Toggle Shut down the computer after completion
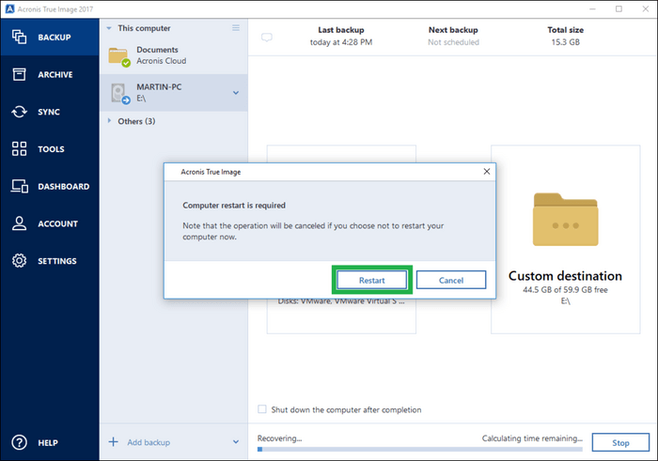658x461 pixels. [x=262, y=409]
